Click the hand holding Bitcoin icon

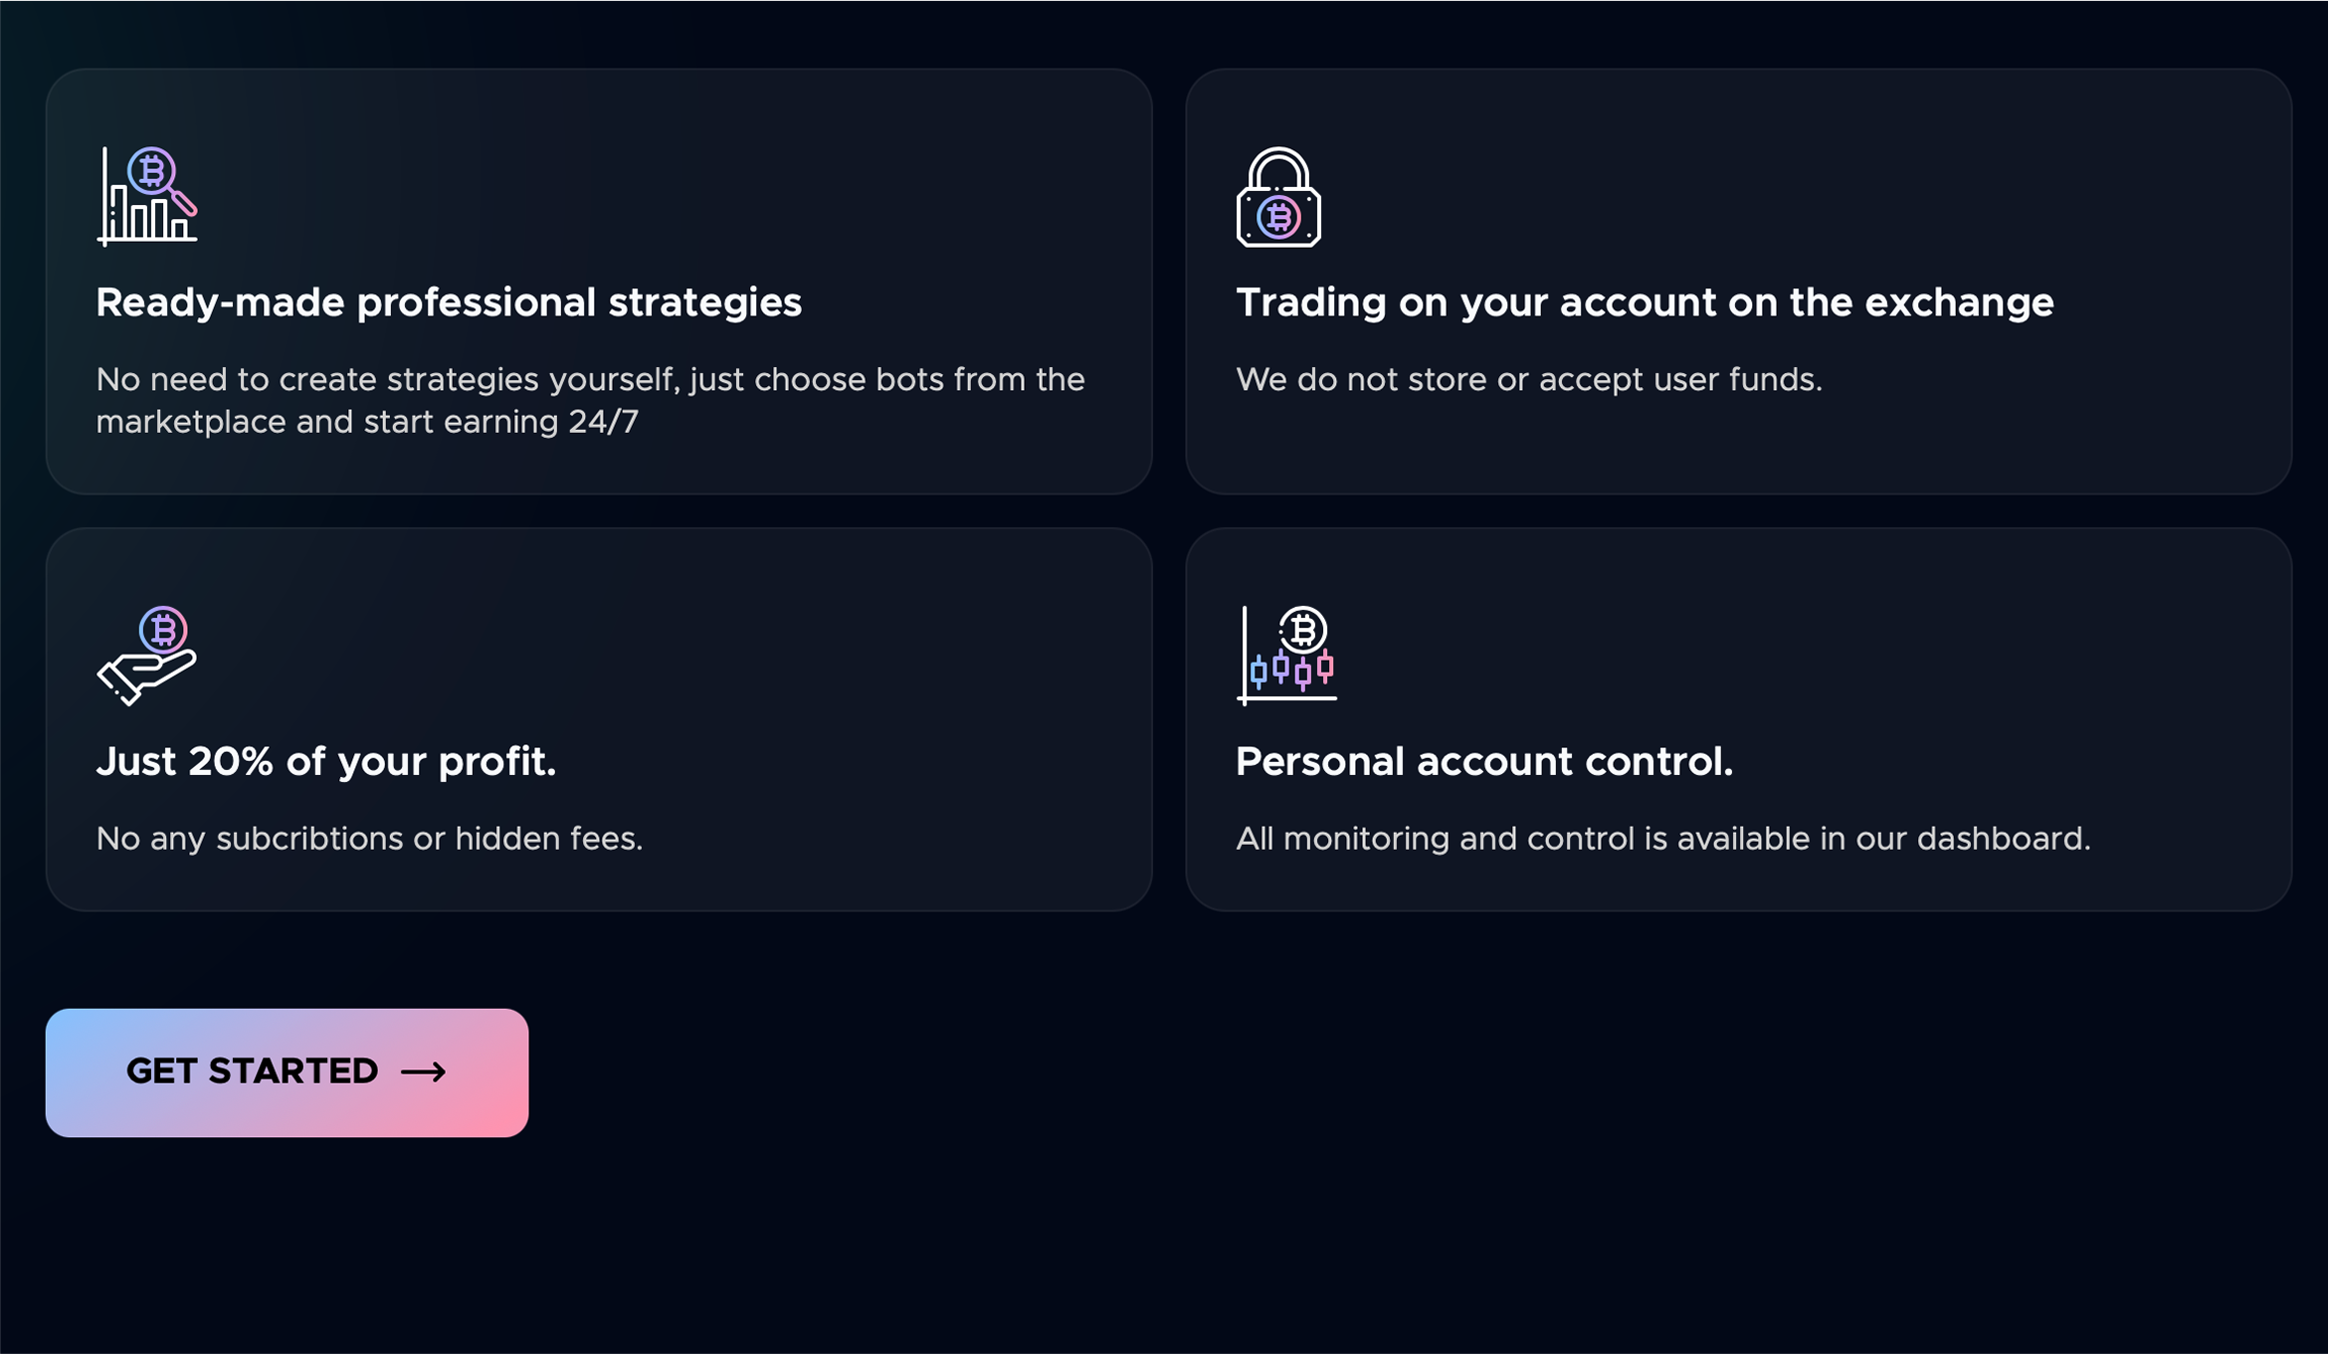146,655
